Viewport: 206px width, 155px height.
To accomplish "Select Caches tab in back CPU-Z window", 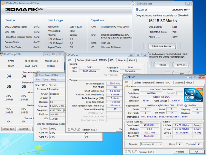I will [80, 60].
